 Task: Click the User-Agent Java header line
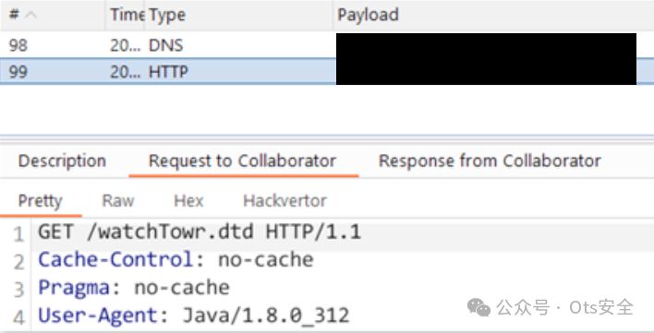tap(194, 315)
